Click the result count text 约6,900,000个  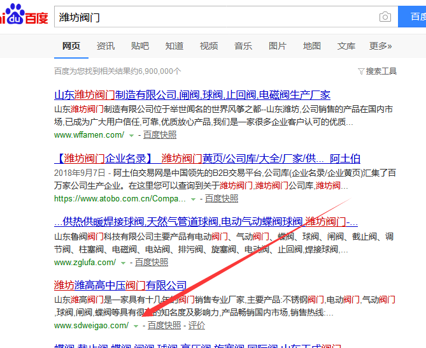[155, 71]
